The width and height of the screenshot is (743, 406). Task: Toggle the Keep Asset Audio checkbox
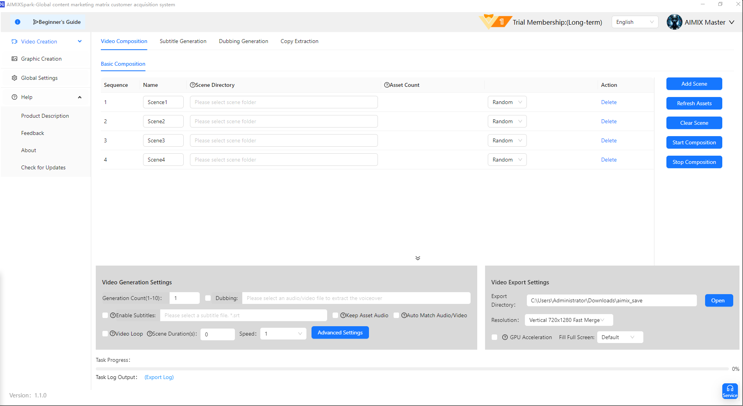click(335, 315)
